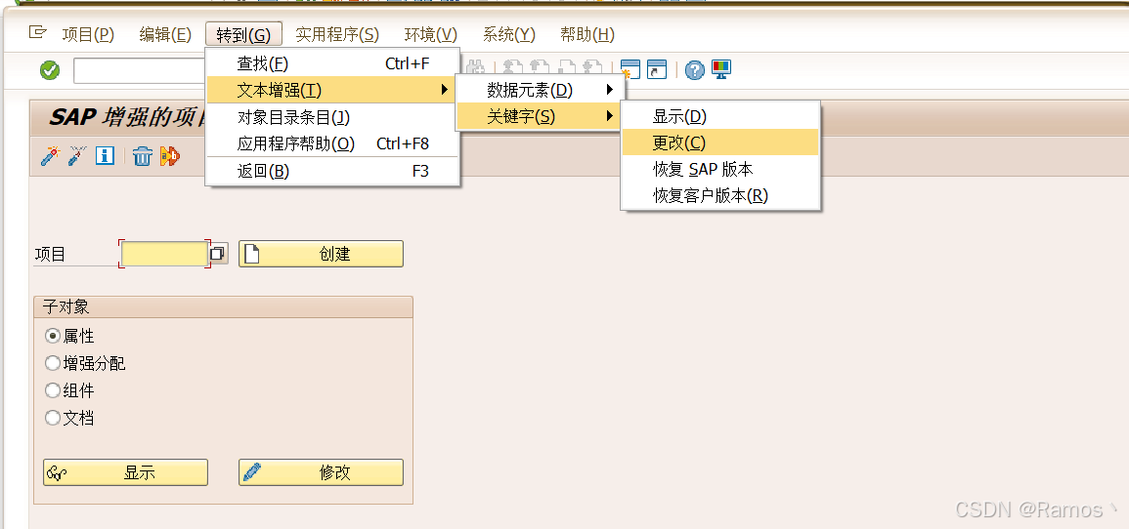The image size is (1129, 529).
Task: Click the 转到(G) menu
Action: coord(243,34)
